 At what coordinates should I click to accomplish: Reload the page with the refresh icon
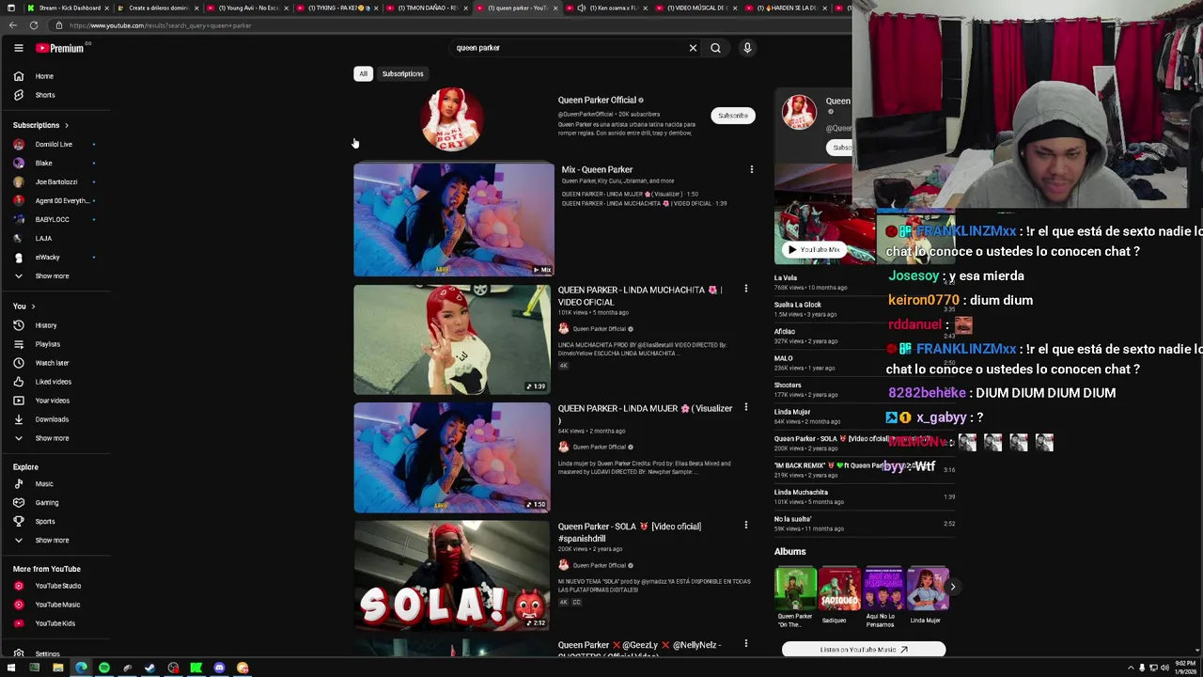coord(33,25)
